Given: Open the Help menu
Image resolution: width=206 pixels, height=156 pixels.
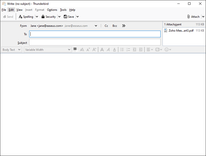Looking at the screenshot, I should tap(72, 10).
